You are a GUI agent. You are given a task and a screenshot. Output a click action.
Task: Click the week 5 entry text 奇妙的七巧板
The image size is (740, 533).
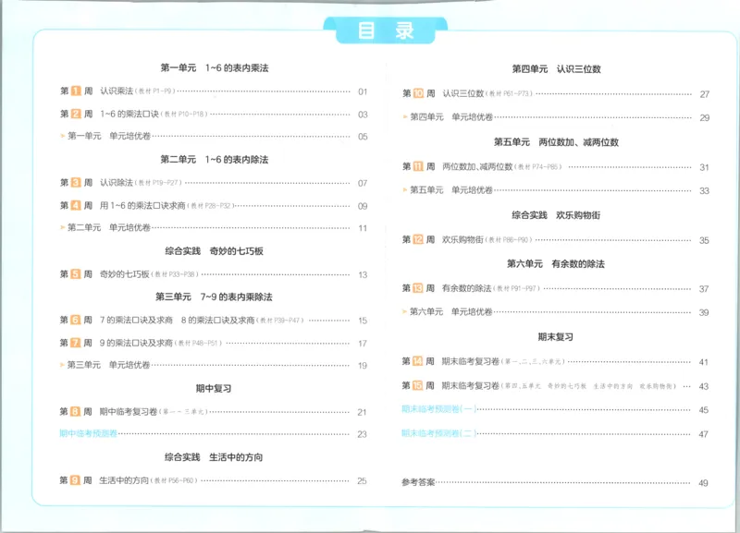pyautogui.click(x=125, y=273)
